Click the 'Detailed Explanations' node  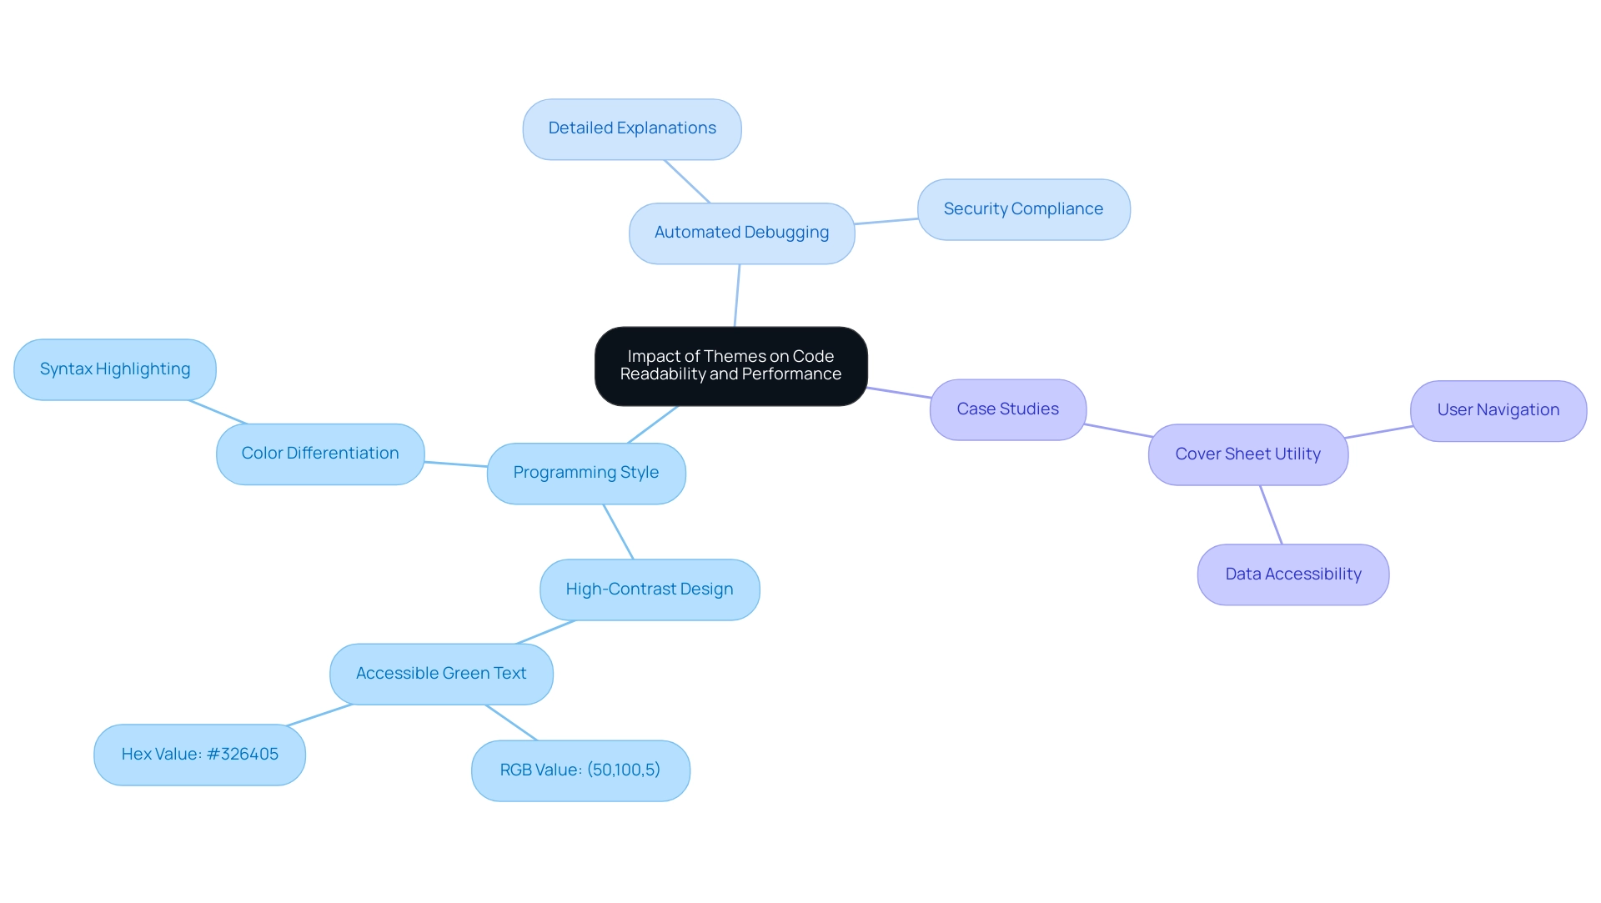pyautogui.click(x=632, y=128)
